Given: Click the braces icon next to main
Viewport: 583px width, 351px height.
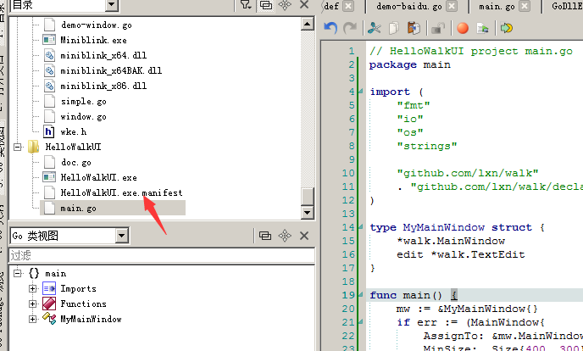Looking at the screenshot, I should point(33,273).
